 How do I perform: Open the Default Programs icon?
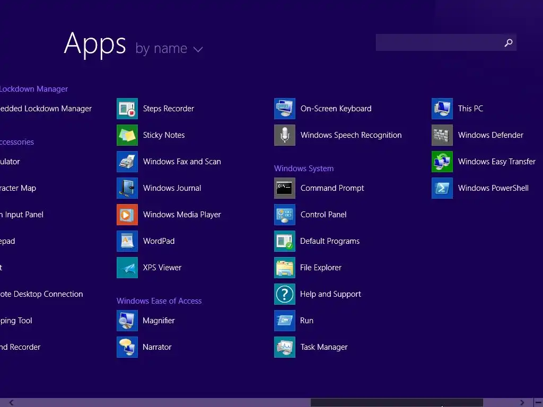click(285, 241)
